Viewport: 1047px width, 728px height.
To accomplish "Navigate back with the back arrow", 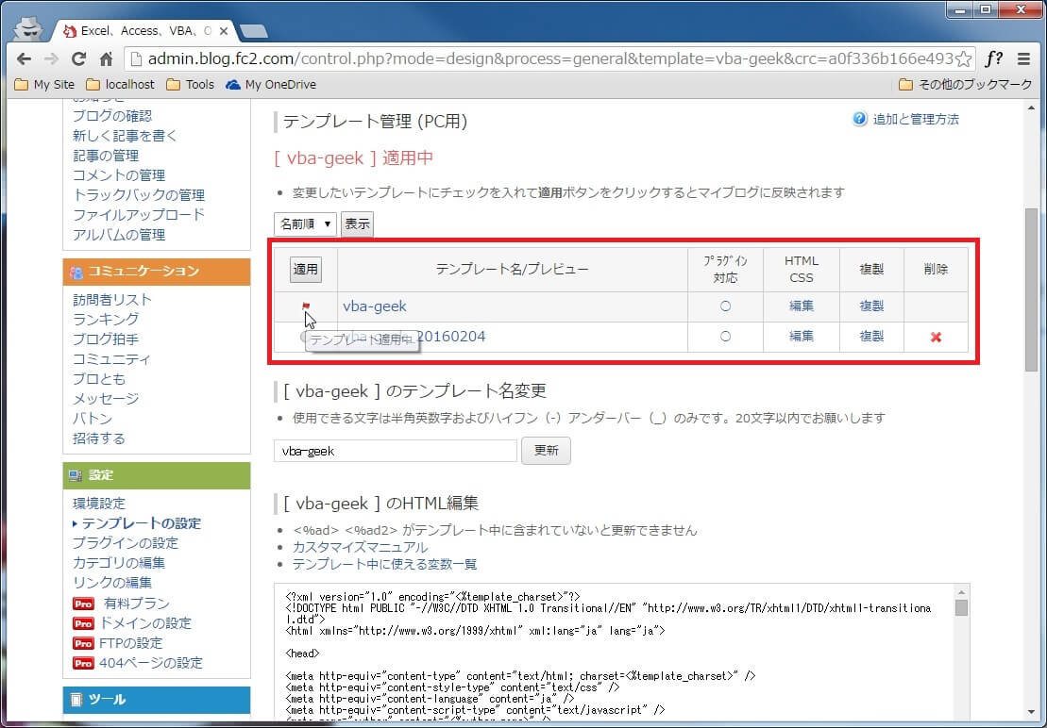I will (25, 58).
